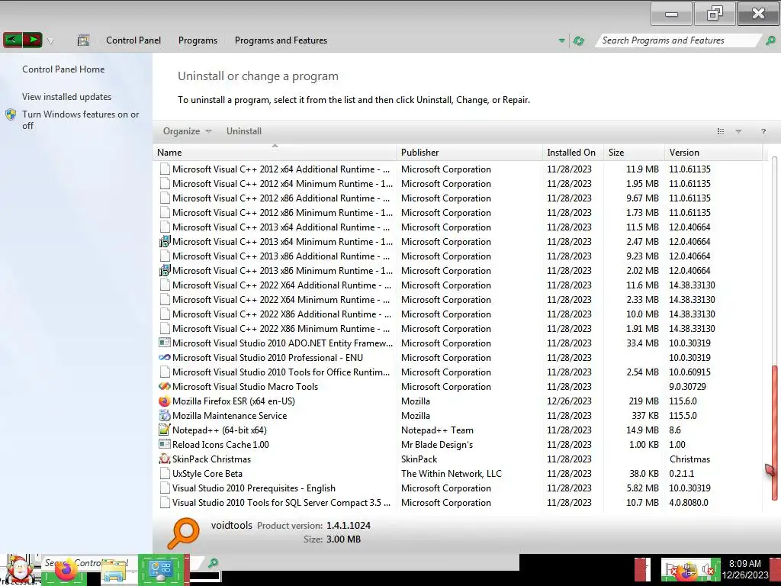This screenshot has width=781, height=586.
Task: Click the taskbar clock showing 8:09 AM
Action: (744, 569)
